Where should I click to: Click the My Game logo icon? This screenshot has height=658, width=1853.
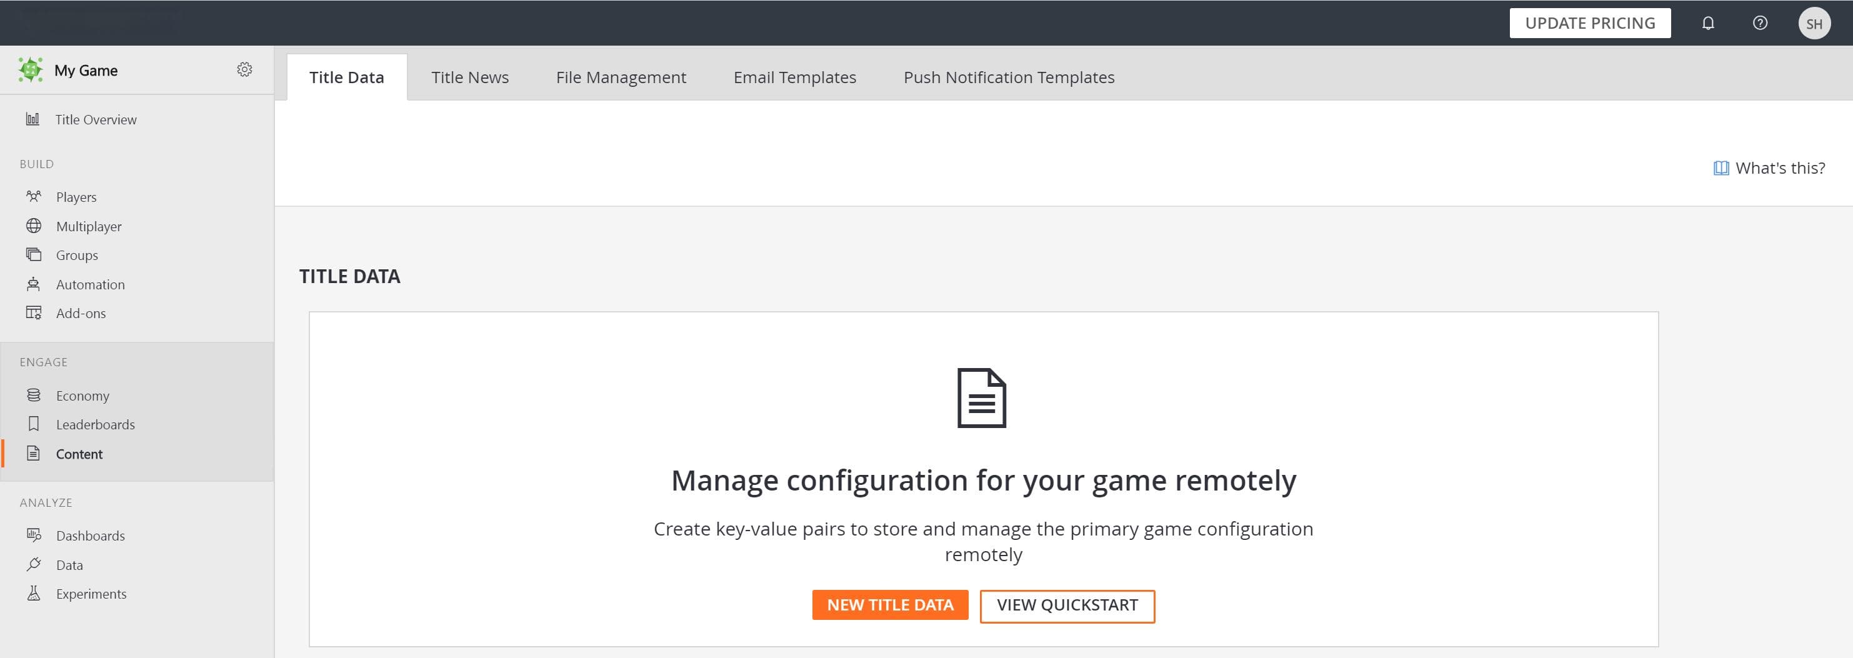(31, 70)
